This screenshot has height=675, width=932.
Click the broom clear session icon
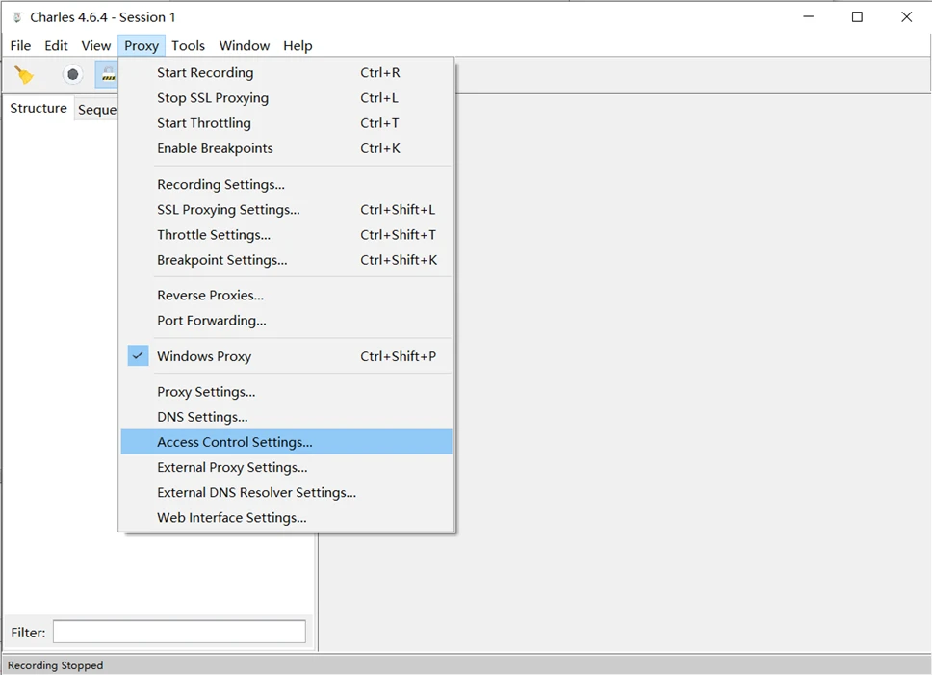[24, 75]
